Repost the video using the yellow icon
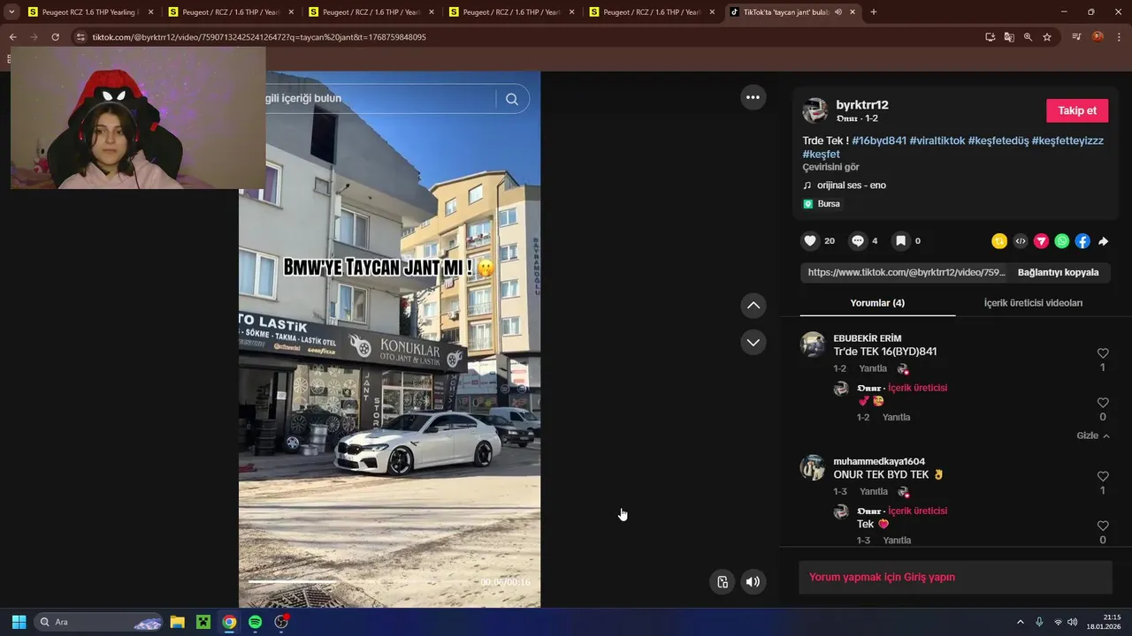 [999, 241]
